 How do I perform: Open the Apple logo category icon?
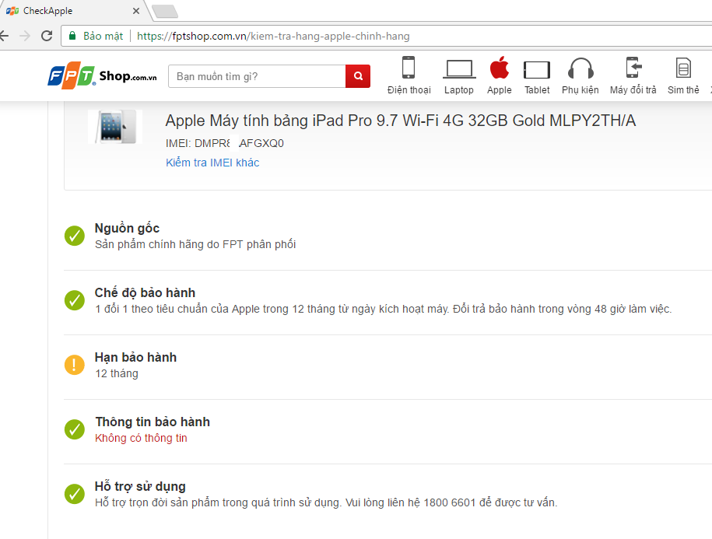(499, 68)
